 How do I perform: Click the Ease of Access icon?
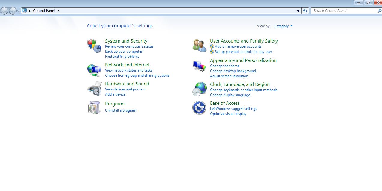click(199, 108)
